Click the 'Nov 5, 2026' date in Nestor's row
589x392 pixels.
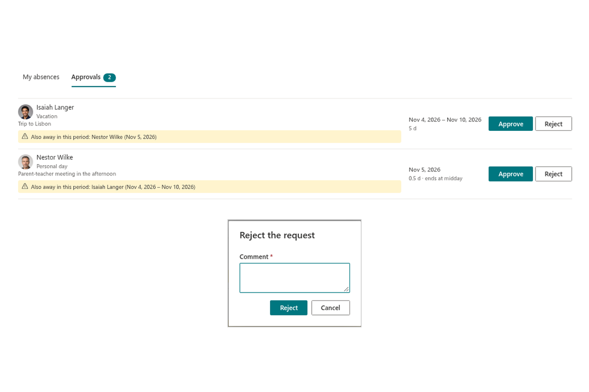coord(424,170)
